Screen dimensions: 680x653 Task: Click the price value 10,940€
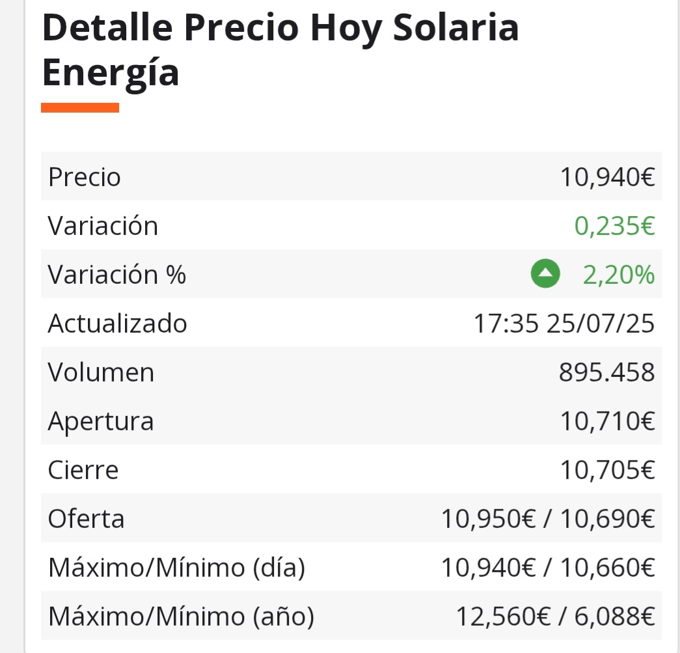tap(608, 177)
